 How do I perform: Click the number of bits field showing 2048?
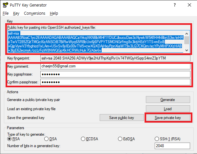(x=172, y=146)
